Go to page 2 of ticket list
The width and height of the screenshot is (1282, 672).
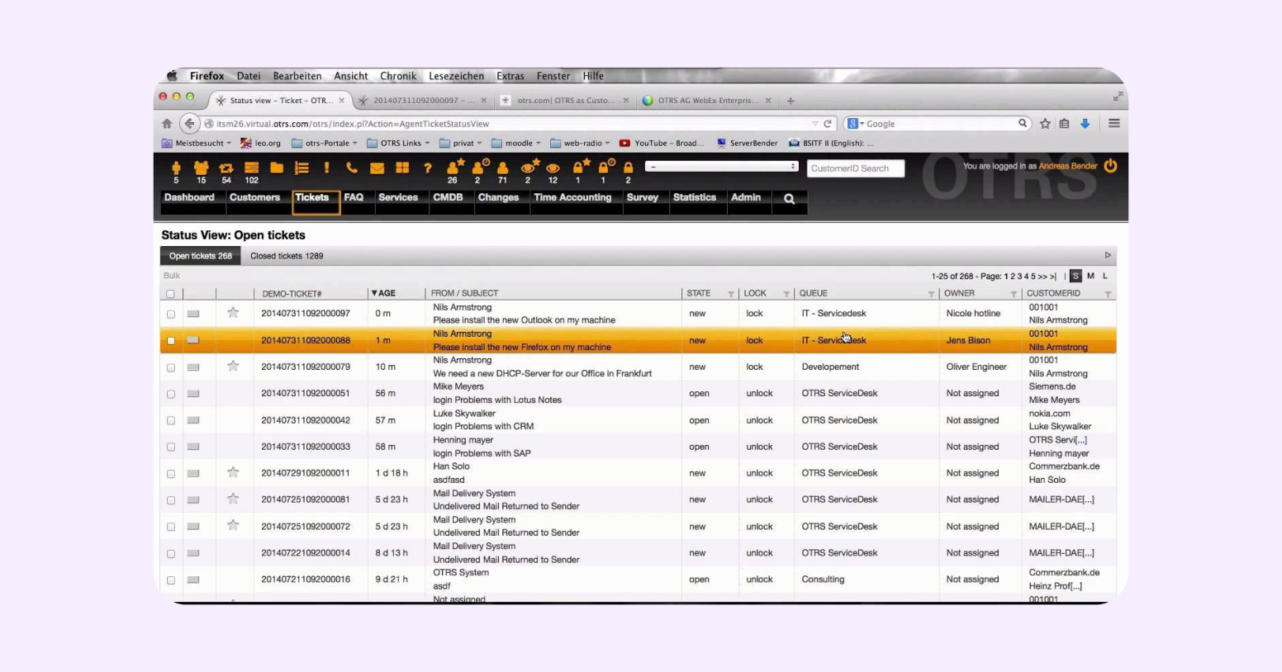click(x=1013, y=277)
